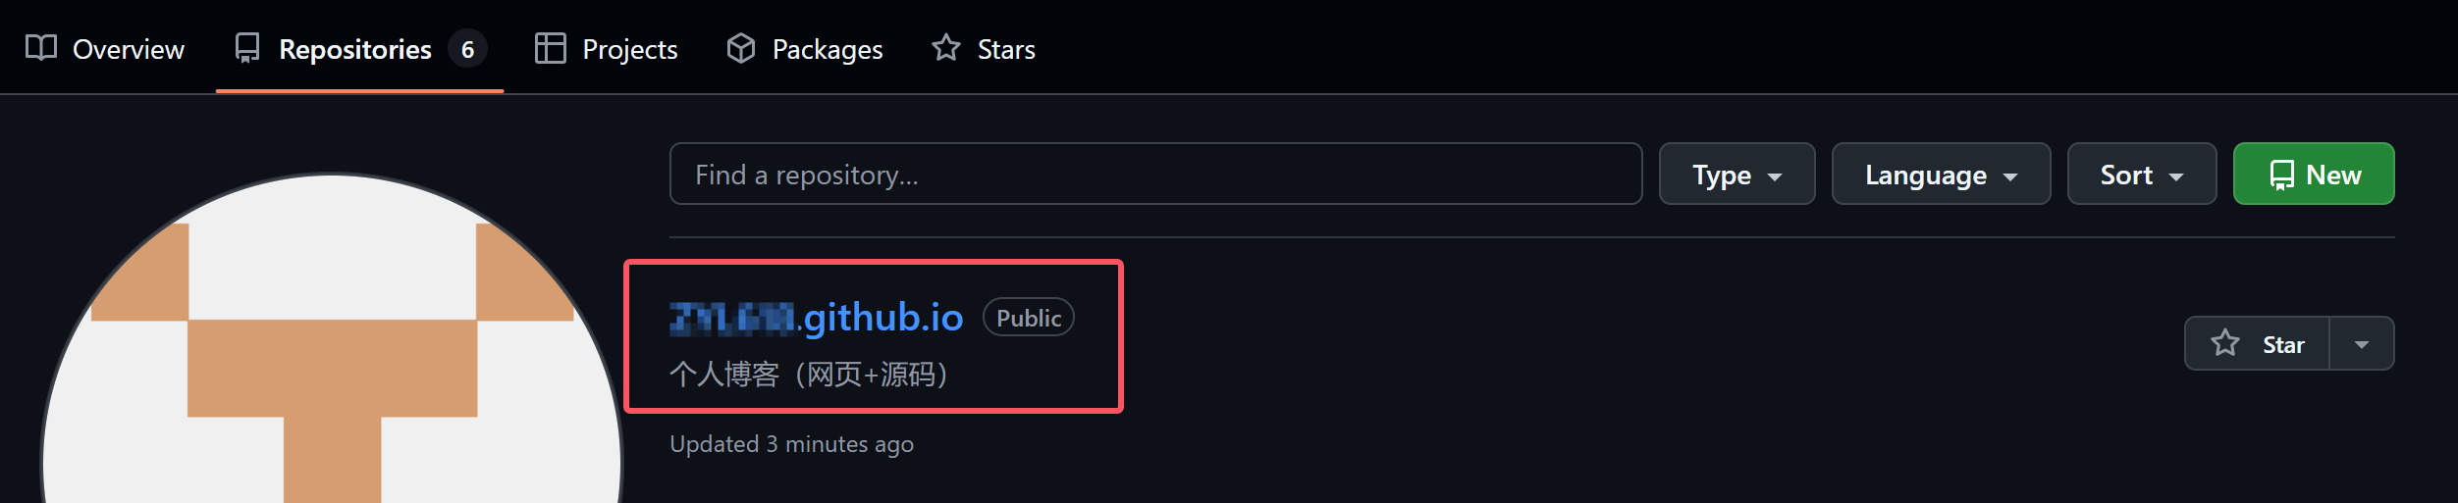2458x503 pixels.
Task: Click the Repositories tab repo icon
Action: pos(247,48)
